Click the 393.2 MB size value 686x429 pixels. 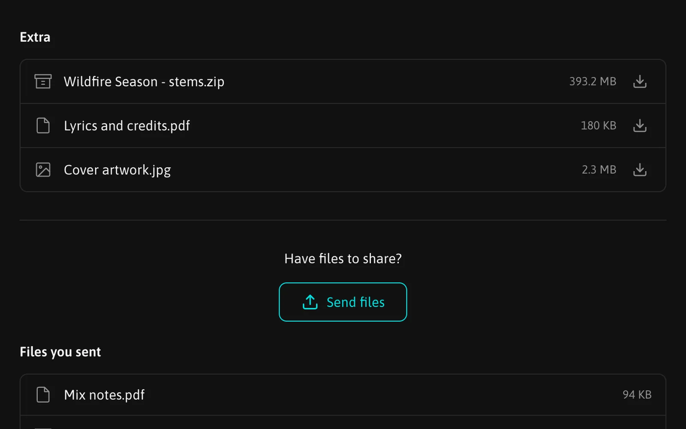click(593, 82)
